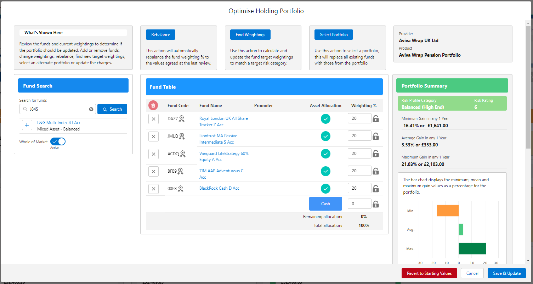Screen dimensions: 533x284
Task: Click the Aviva Wrap Pension Portfolio product name
Action: pos(430,55)
